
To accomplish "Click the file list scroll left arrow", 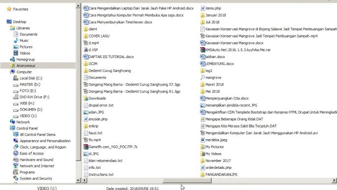I will coord(85,180).
